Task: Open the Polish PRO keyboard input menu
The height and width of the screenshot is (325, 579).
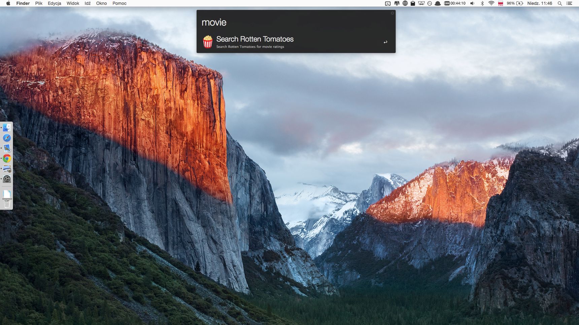Action: (501, 3)
